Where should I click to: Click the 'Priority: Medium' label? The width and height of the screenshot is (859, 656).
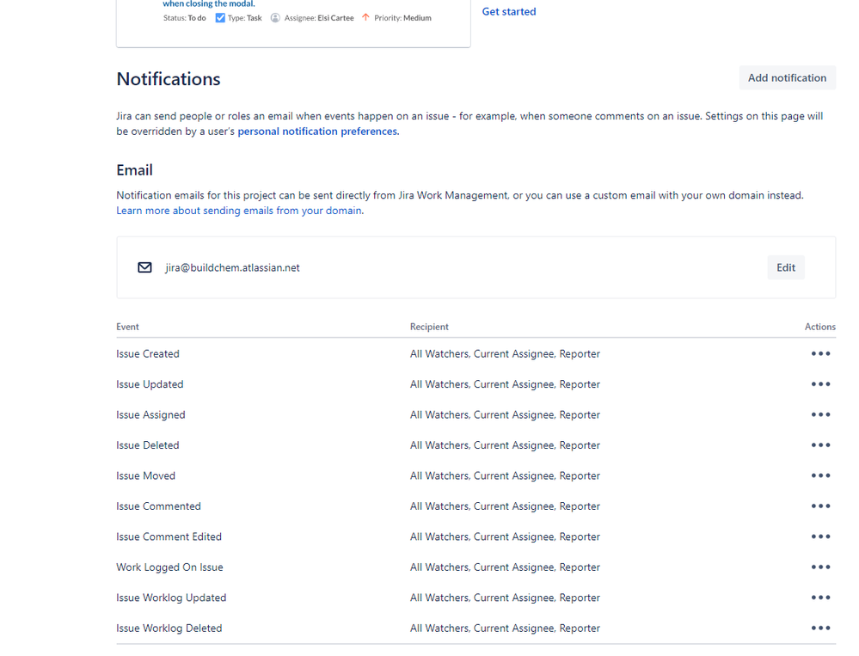click(402, 18)
